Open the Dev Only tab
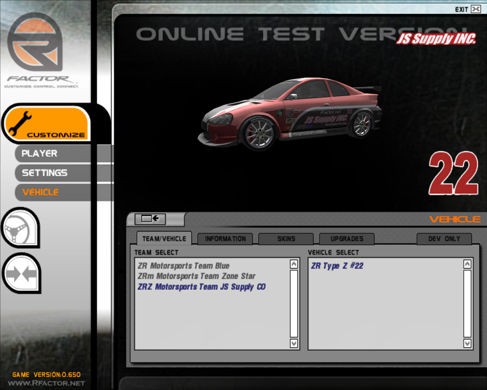 [444, 239]
